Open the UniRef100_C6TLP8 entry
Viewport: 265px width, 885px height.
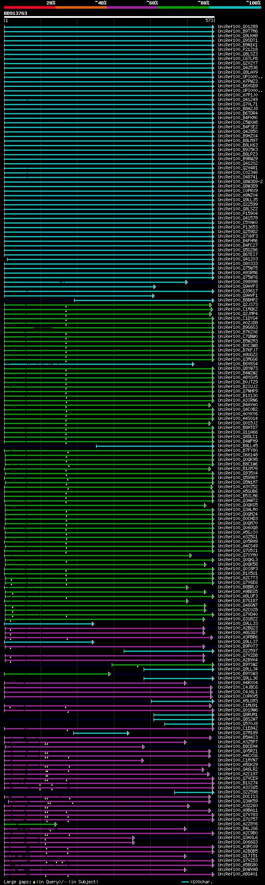pos(238,58)
